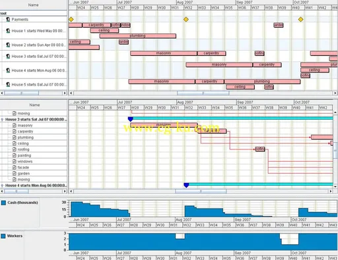This screenshot has height=260, width=338.
Task: Click the carpentry task icon in lower tree
Action: pos(15,132)
